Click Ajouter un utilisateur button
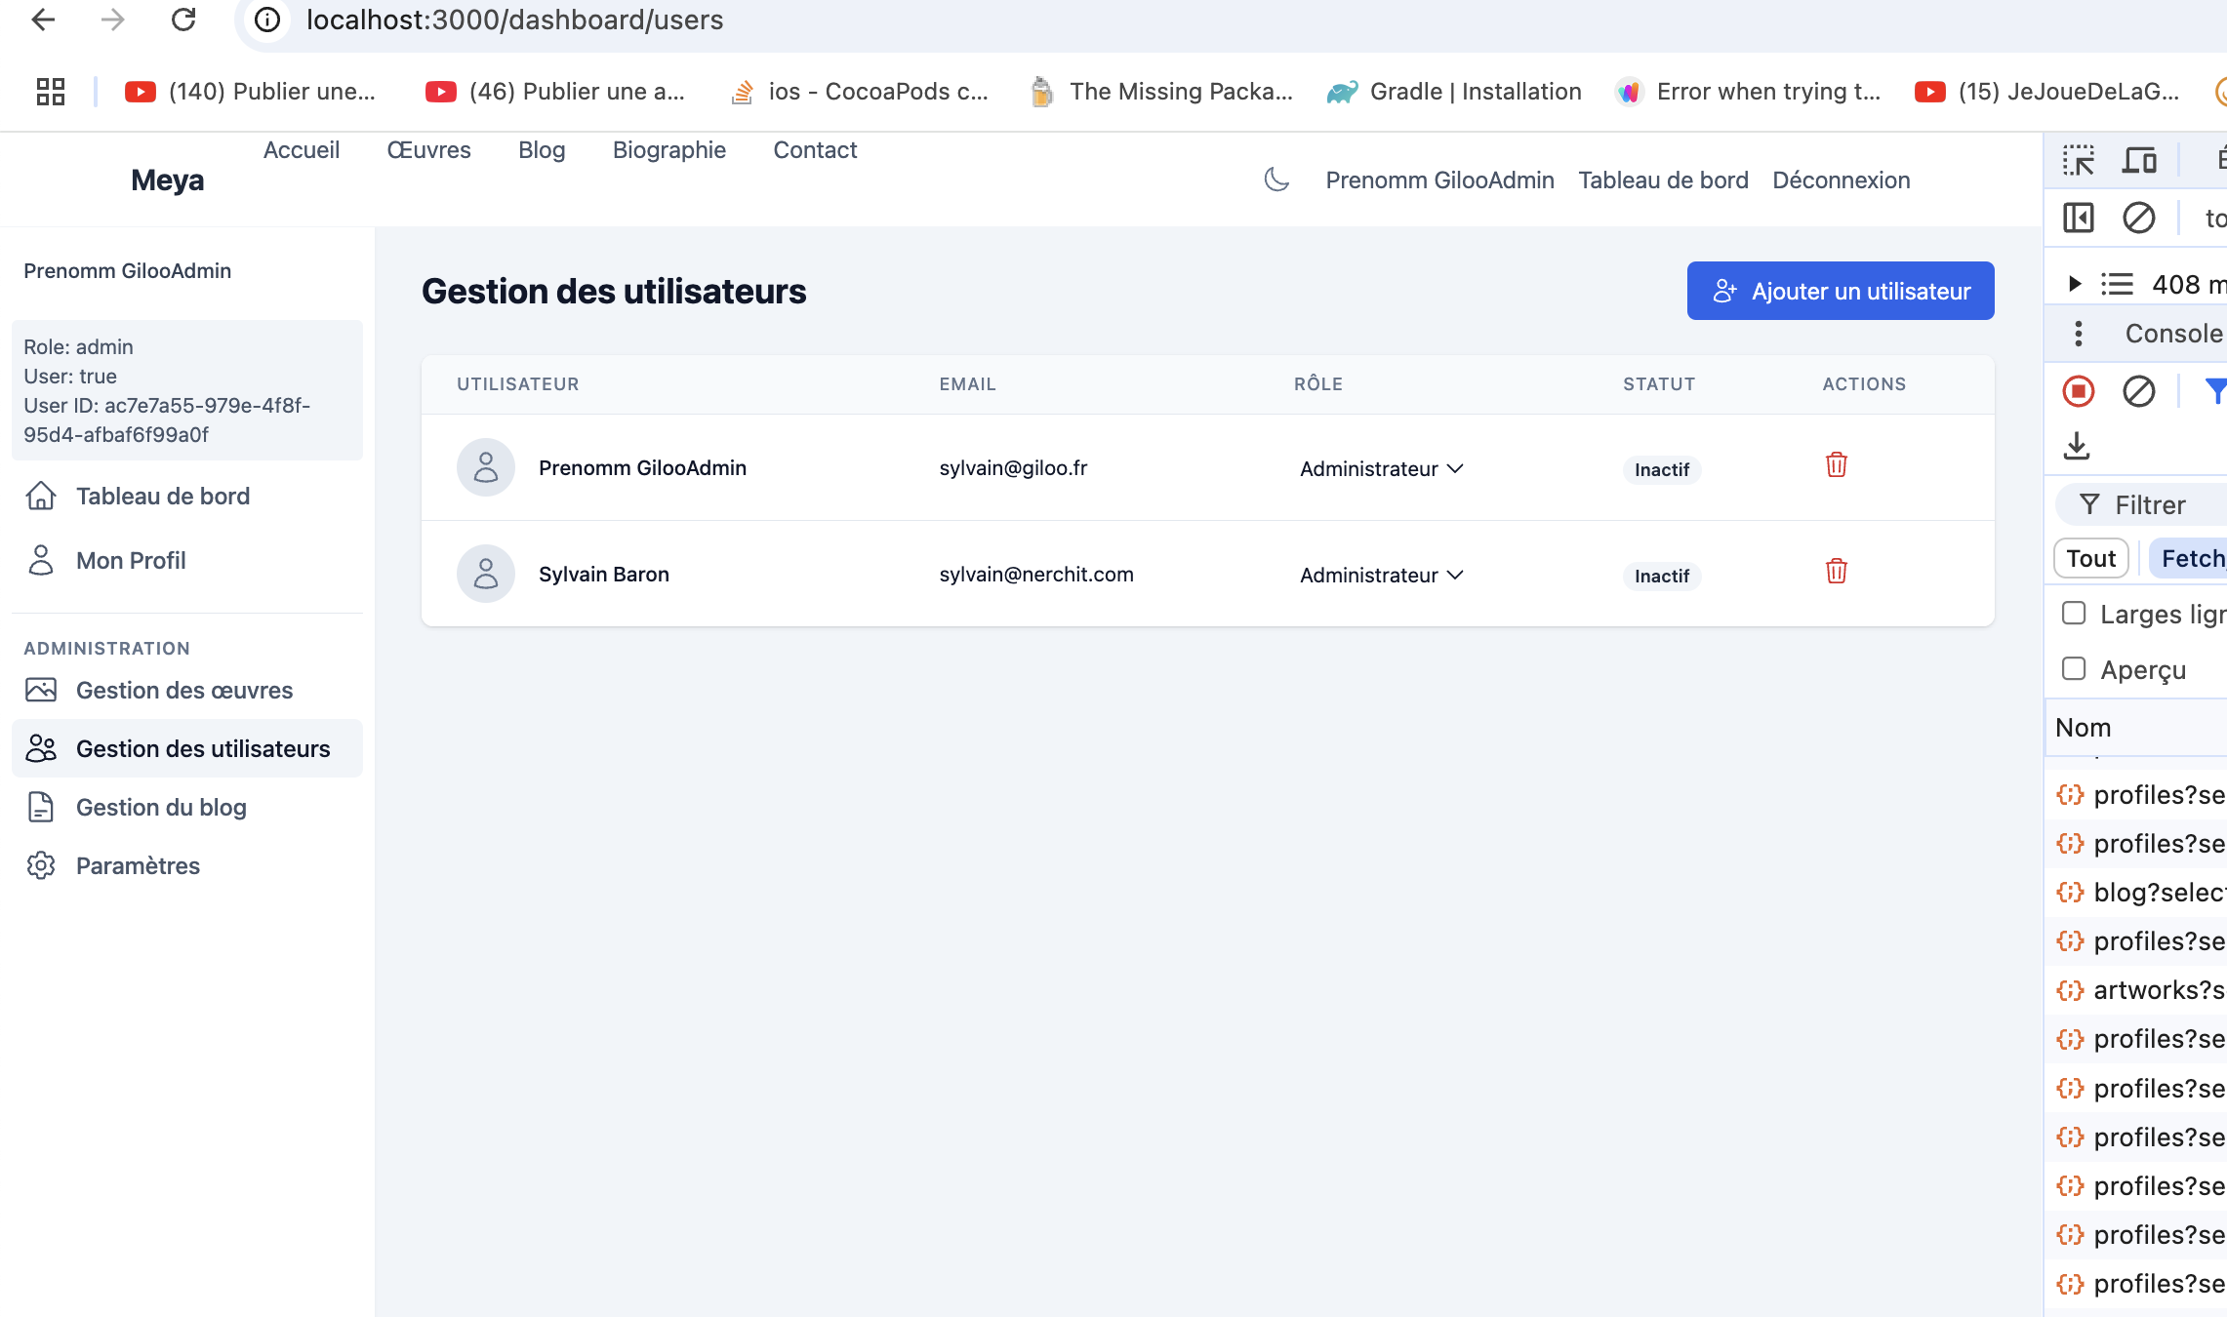 pyautogui.click(x=1841, y=291)
